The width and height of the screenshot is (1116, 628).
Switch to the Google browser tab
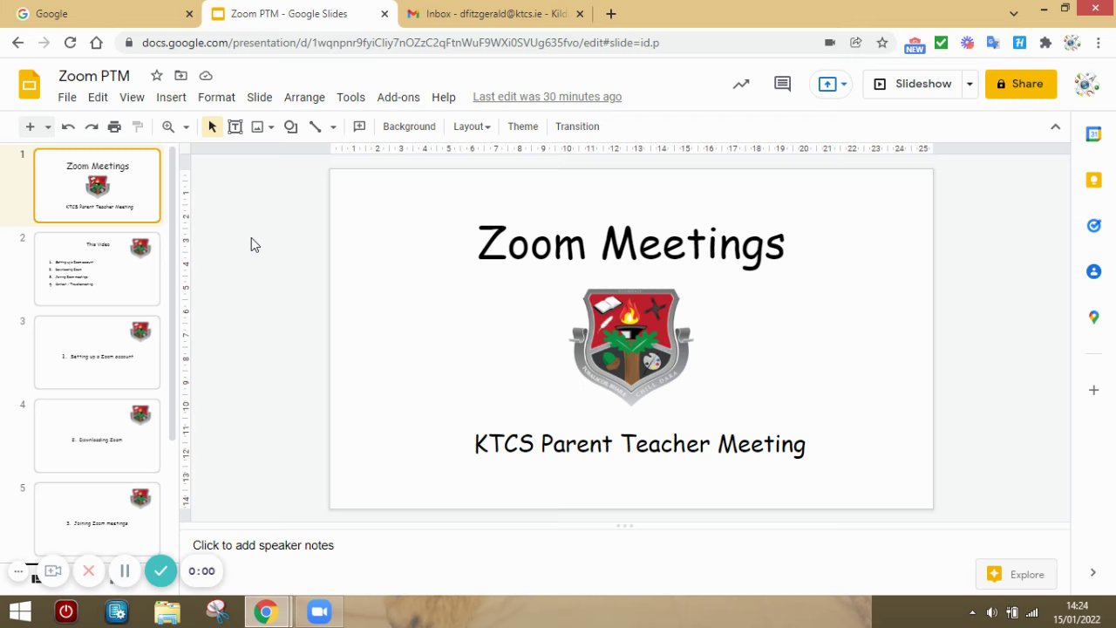[102, 14]
